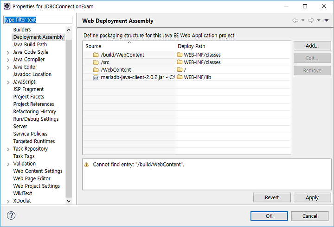This screenshot has width=334, height=227.
Task: Click the help question mark icon
Action: tap(11, 215)
